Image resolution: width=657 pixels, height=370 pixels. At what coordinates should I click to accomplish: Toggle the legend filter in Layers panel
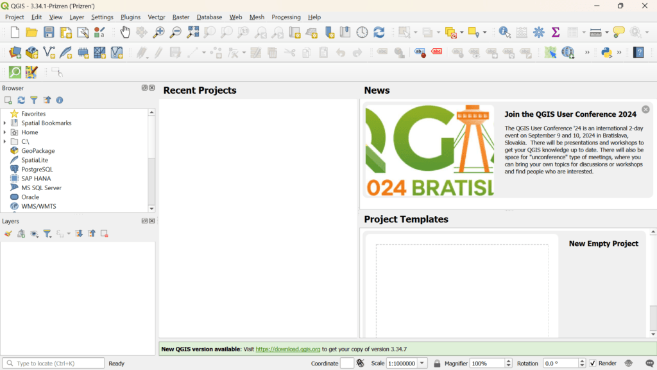click(48, 233)
